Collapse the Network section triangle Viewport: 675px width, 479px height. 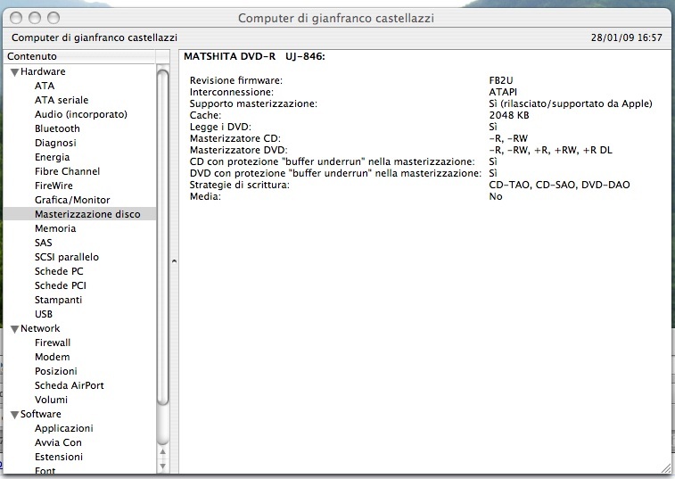click(x=14, y=329)
